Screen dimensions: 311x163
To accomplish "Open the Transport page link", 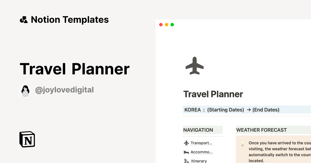I will pyautogui.click(x=202, y=143).
